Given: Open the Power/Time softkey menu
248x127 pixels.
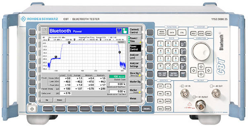Looking at the screenshot, I should tap(135, 40).
